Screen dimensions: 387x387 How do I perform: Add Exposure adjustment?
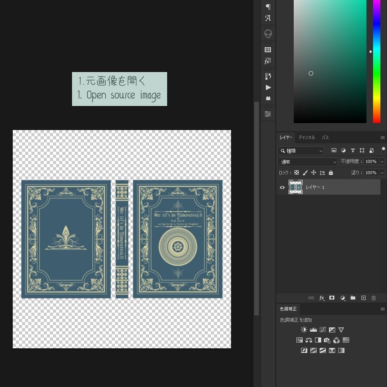(x=332, y=330)
